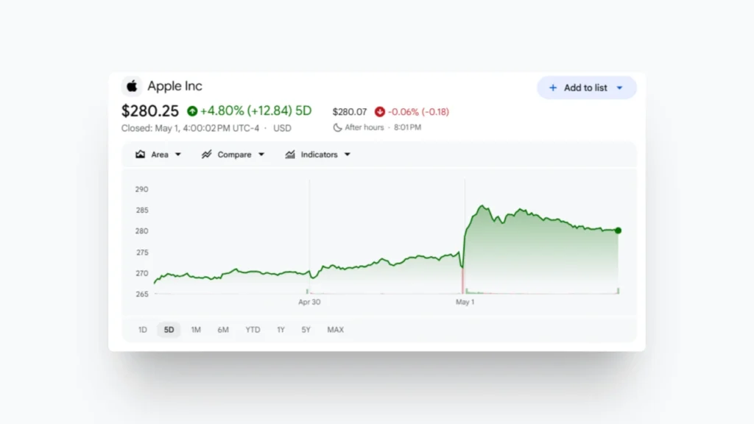Switch to the 6M time range

pyautogui.click(x=223, y=330)
